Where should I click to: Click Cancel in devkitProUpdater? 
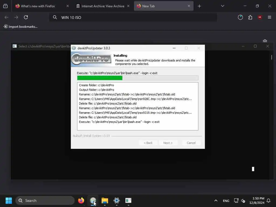pos(191,143)
